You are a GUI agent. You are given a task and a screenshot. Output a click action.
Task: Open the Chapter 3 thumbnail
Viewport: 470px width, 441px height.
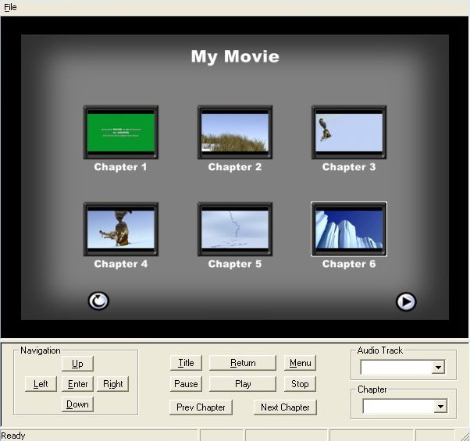(349, 133)
